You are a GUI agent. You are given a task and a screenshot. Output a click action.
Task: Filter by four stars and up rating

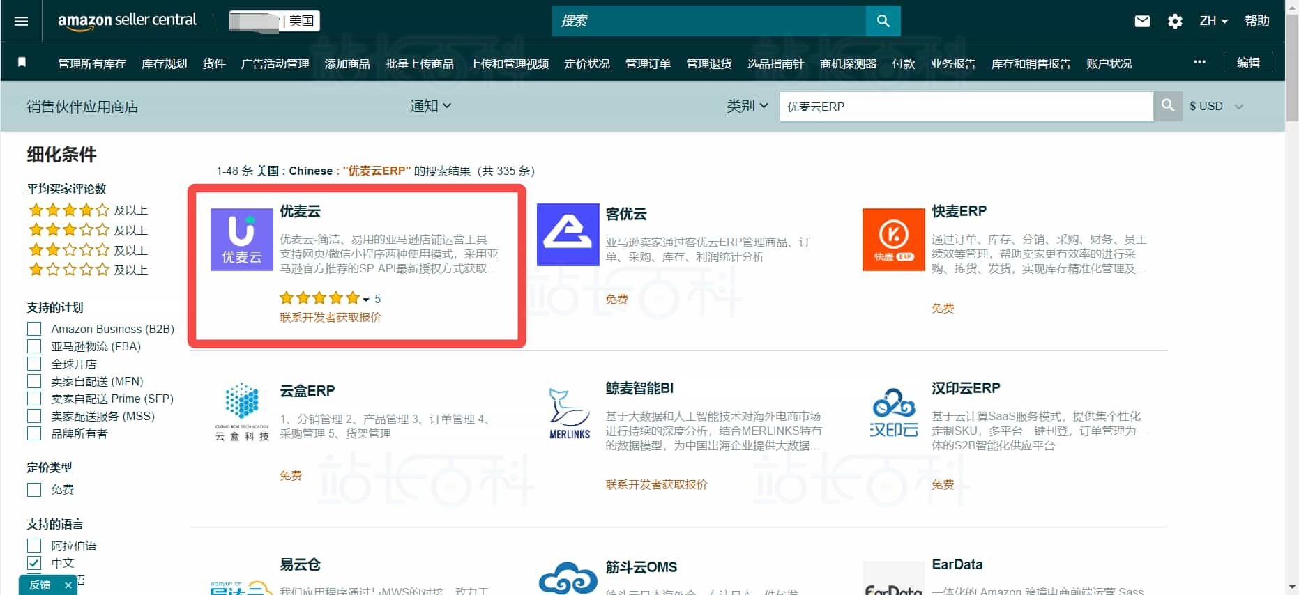pyautogui.click(x=88, y=210)
